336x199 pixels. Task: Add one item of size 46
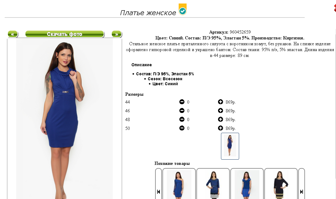pos(220,111)
